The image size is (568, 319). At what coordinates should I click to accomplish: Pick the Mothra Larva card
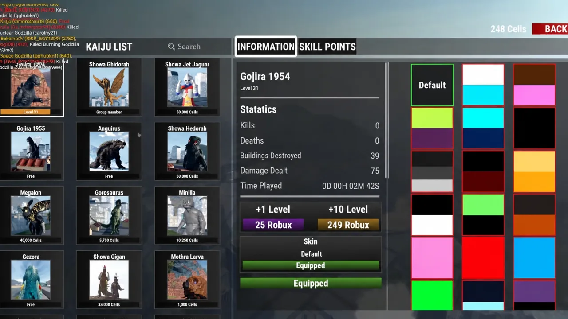(x=187, y=280)
